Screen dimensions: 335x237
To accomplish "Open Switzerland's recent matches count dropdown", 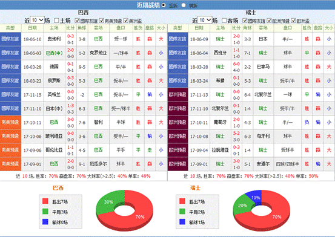I will (x=205, y=20).
